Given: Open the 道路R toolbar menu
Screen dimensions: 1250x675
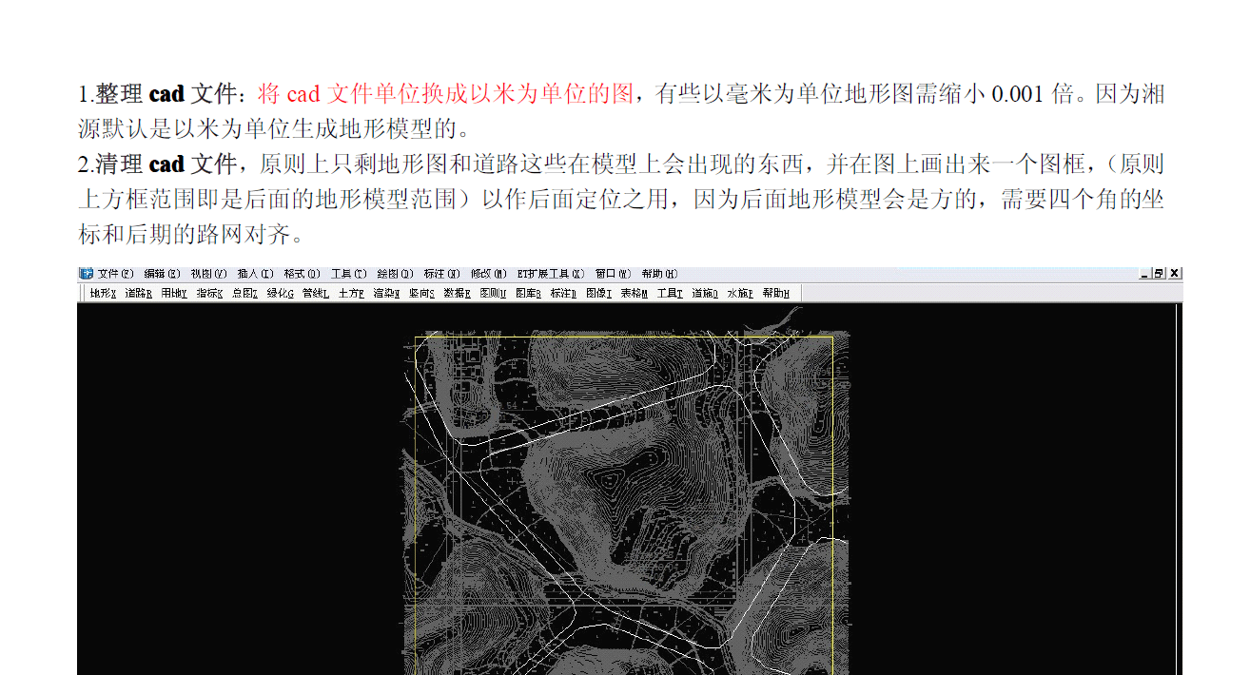Looking at the screenshot, I should (138, 294).
